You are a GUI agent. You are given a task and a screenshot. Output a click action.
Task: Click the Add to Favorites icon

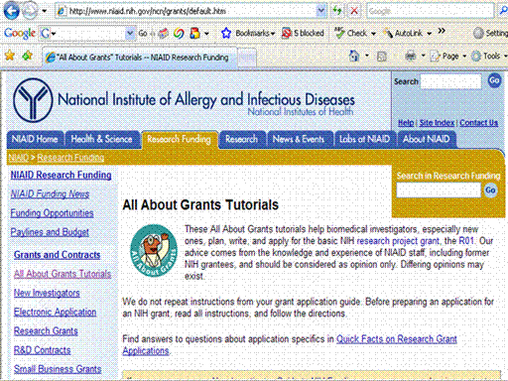coord(28,56)
